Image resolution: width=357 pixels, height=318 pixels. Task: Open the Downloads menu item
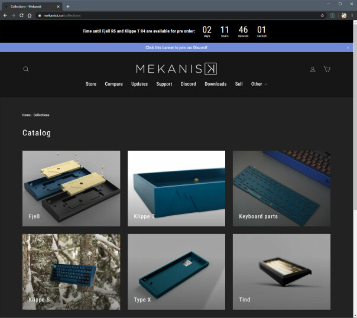(216, 84)
